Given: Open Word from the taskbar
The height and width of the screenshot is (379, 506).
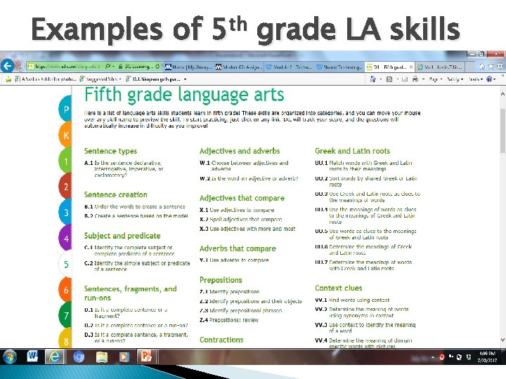Looking at the screenshot, I should pyautogui.click(x=32, y=357).
